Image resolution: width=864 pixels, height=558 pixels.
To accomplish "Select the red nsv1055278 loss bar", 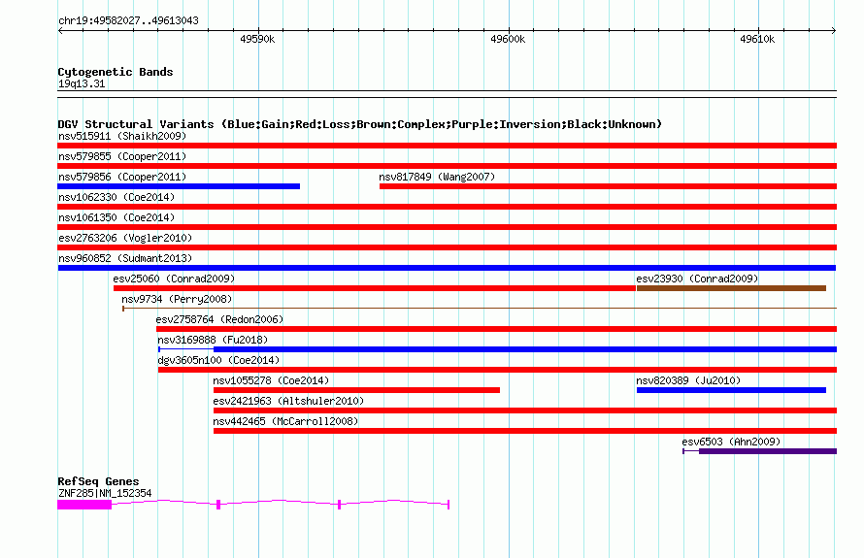I will [356, 390].
